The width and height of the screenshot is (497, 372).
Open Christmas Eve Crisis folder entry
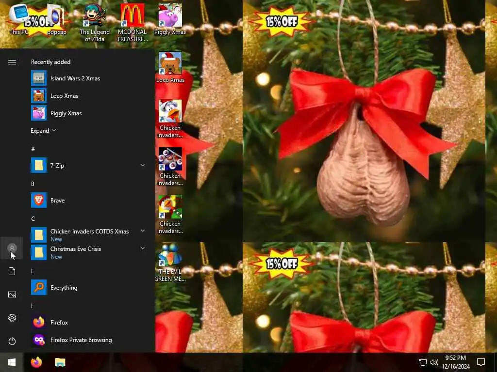point(89,252)
